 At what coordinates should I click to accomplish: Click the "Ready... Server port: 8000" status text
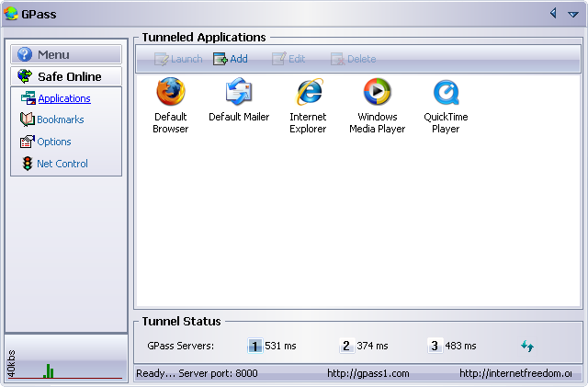(197, 373)
